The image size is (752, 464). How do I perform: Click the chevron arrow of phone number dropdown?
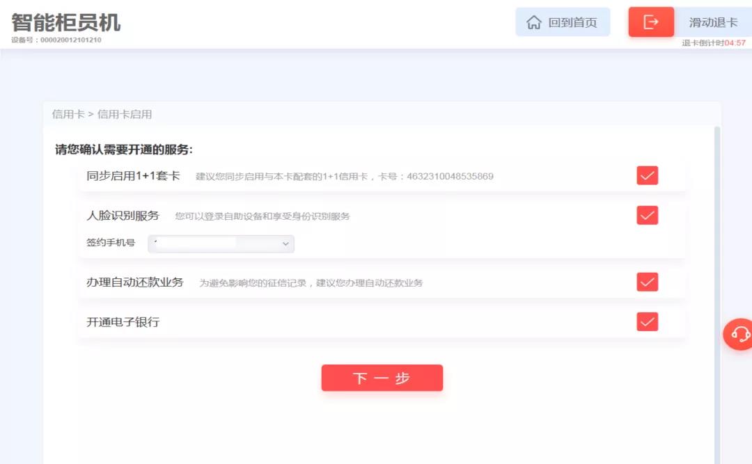[x=285, y=243]
